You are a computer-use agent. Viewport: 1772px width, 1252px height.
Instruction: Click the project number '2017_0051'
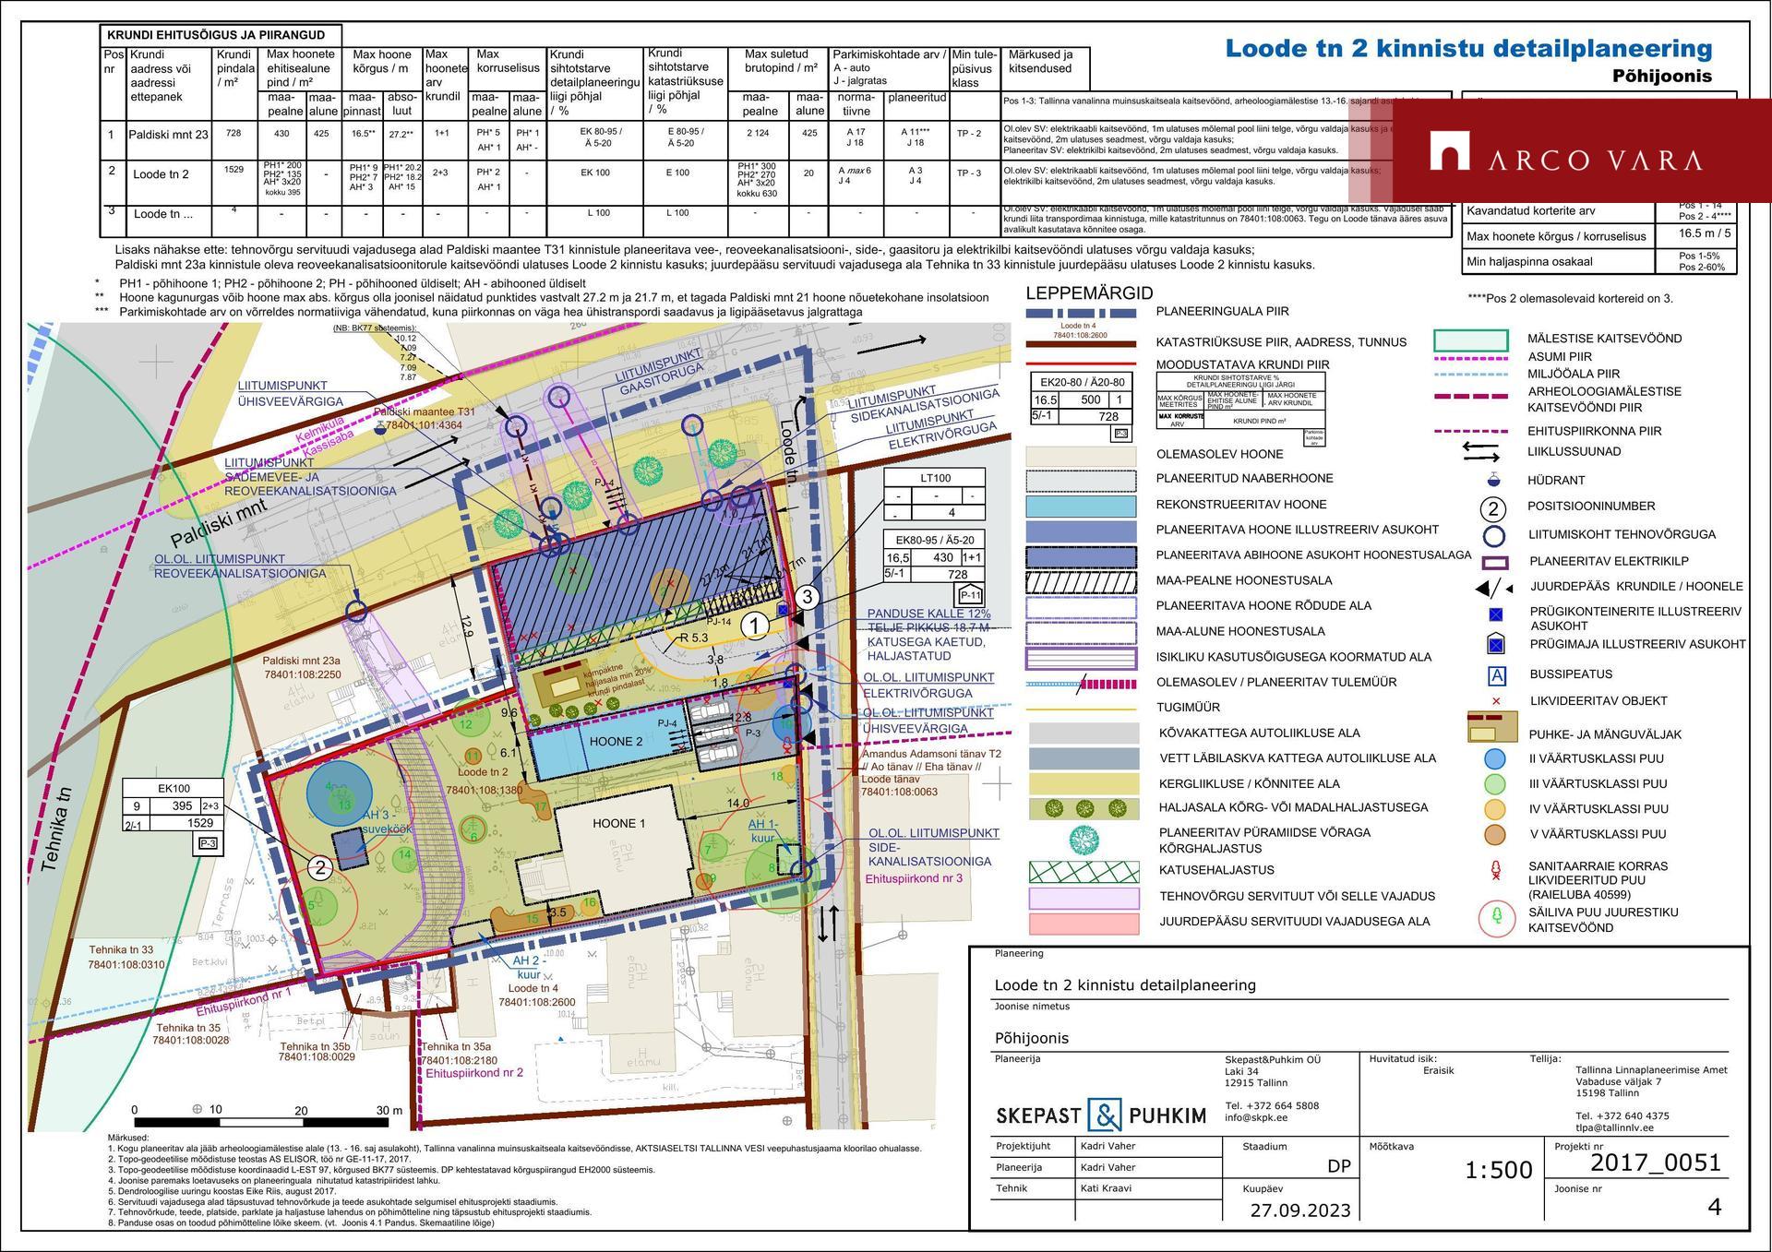(1657, 1163)
